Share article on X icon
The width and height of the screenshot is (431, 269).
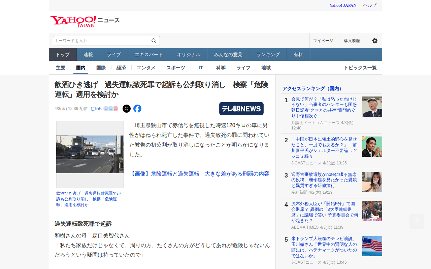click(127, 109)
